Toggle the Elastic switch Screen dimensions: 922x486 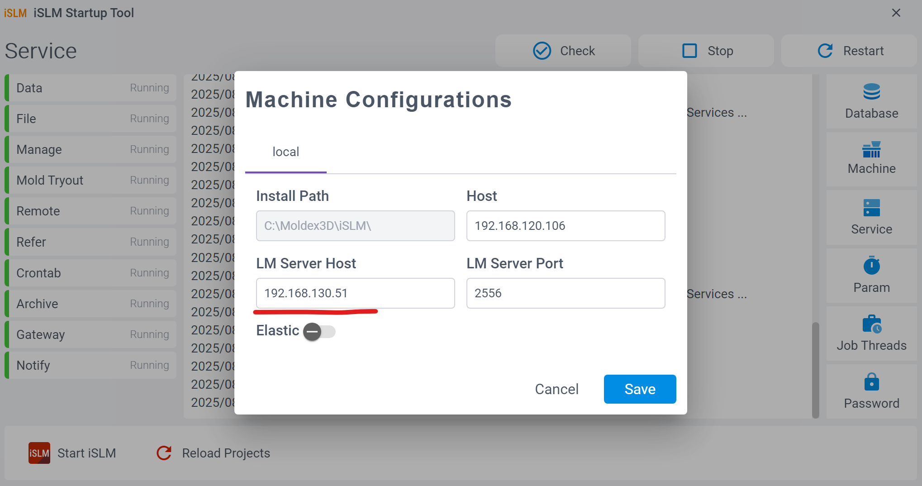point(319,332)
